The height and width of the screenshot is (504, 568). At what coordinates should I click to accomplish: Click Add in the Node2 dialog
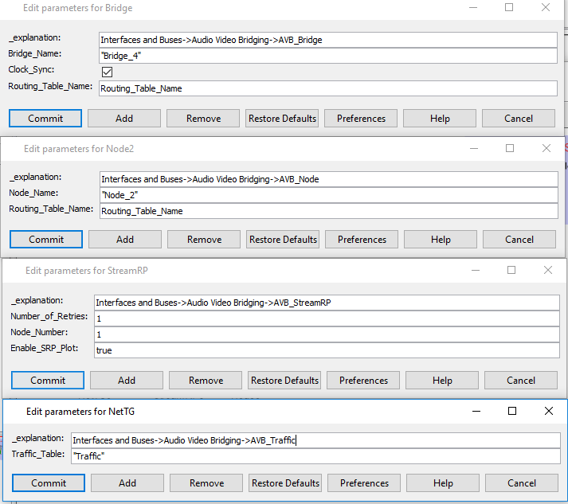pos(125,240)
